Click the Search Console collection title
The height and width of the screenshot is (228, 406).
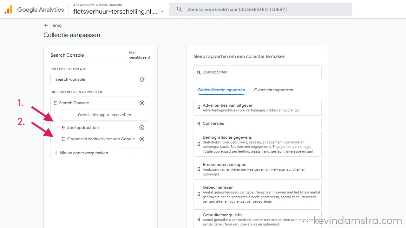click(67, 55)
